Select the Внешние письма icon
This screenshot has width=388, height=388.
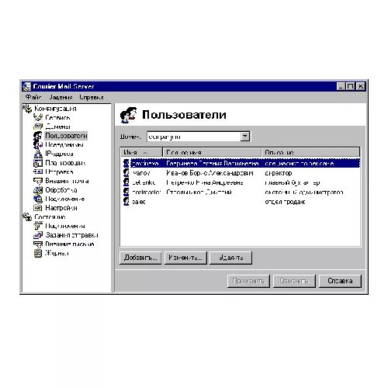(38, 244)
